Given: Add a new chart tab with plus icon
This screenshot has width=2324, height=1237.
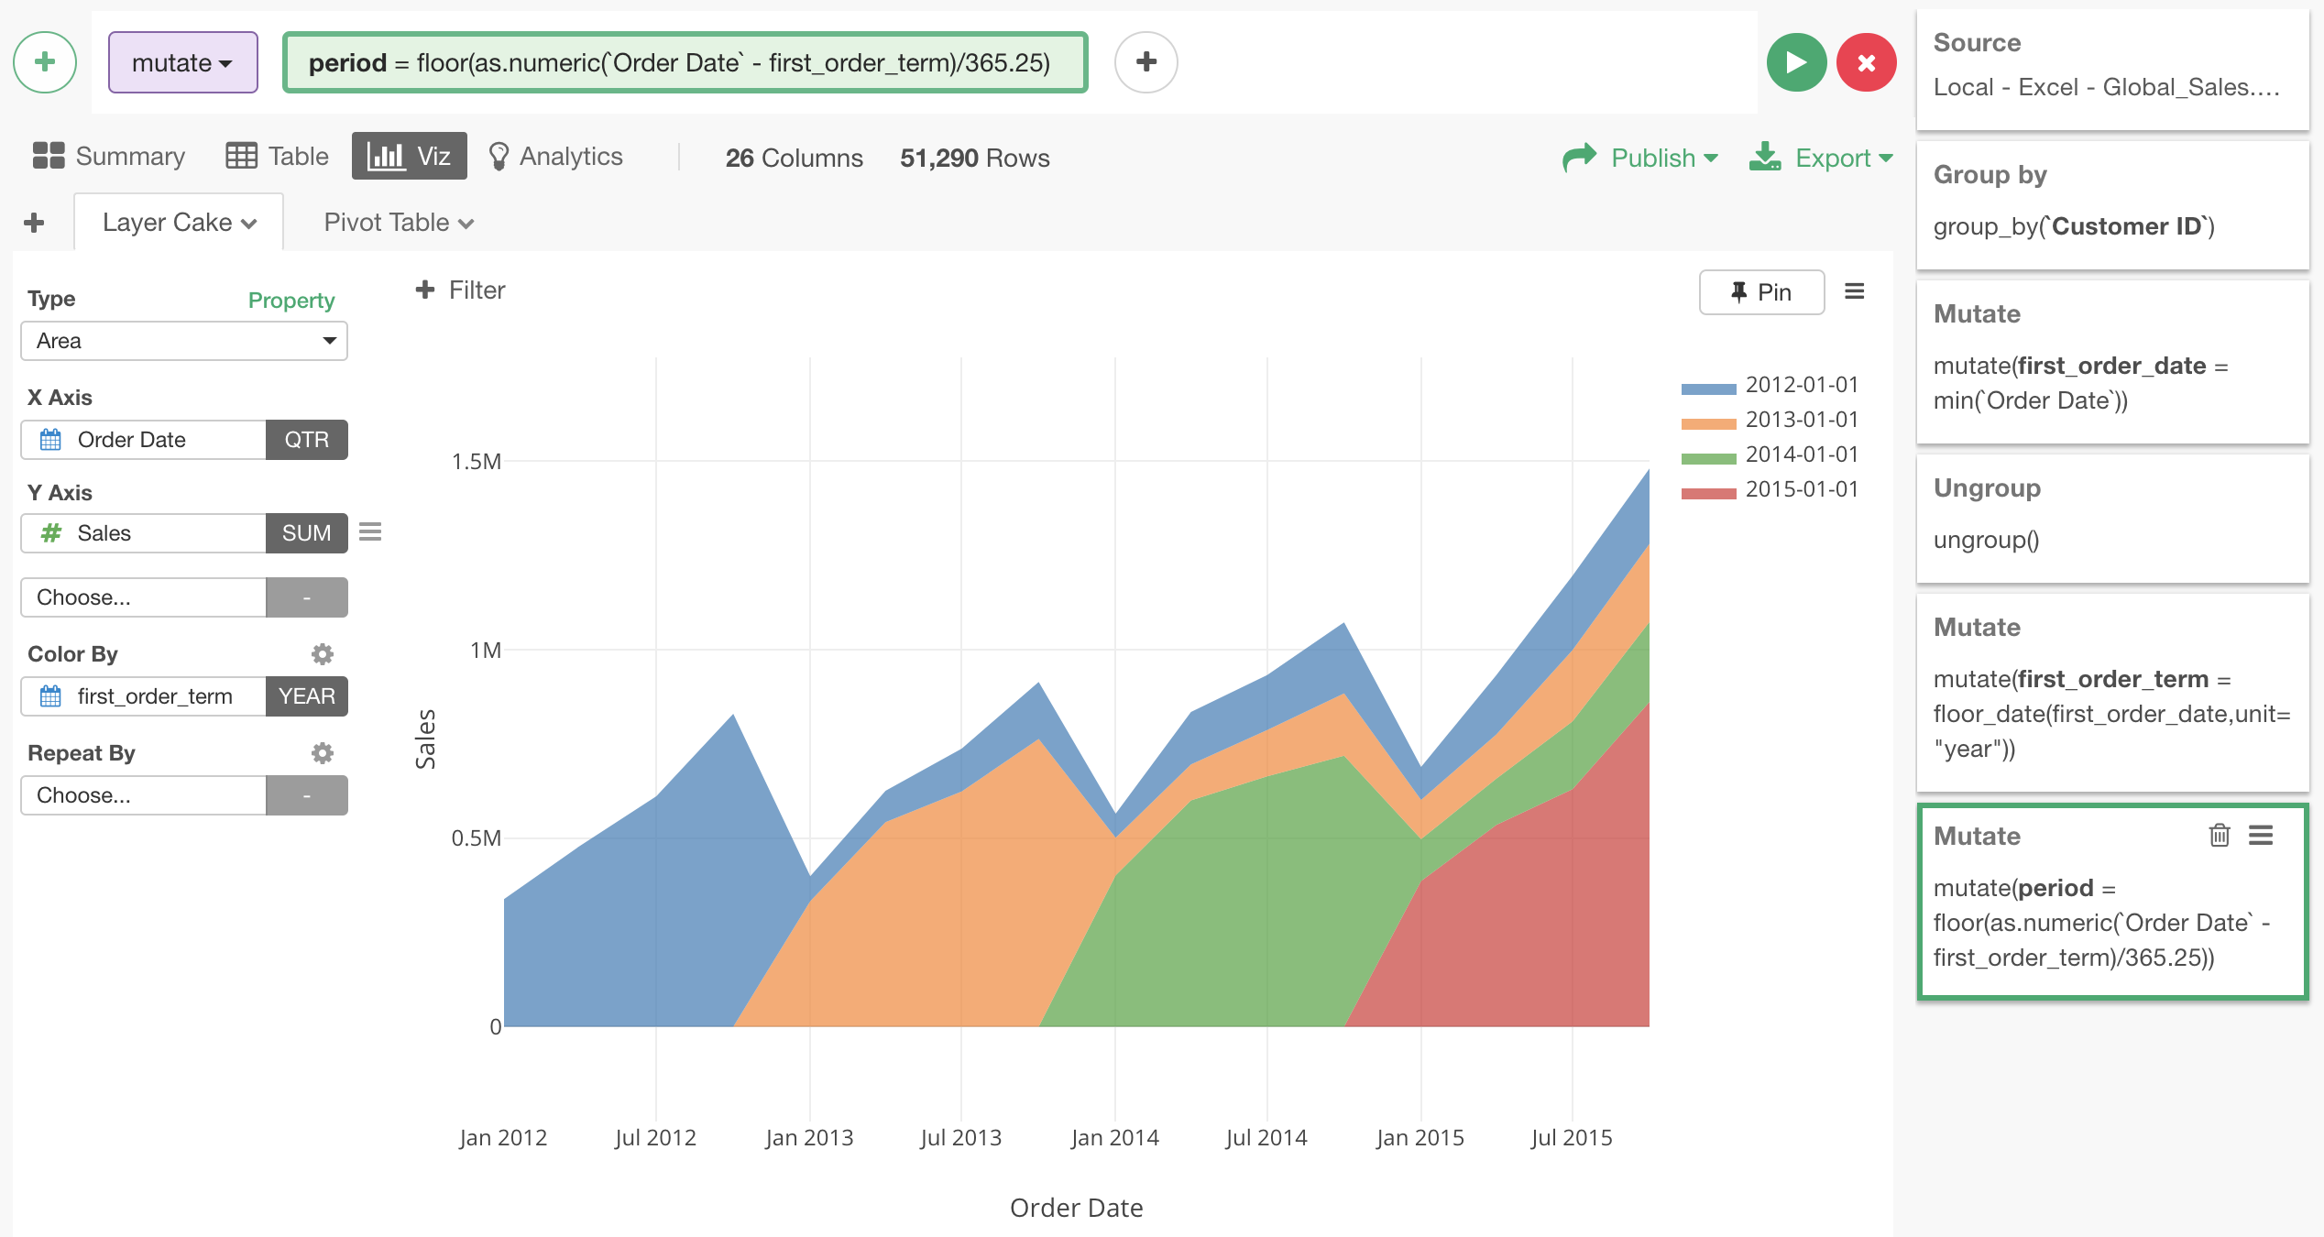Looking at the screenshot, I should click(35, 223).
